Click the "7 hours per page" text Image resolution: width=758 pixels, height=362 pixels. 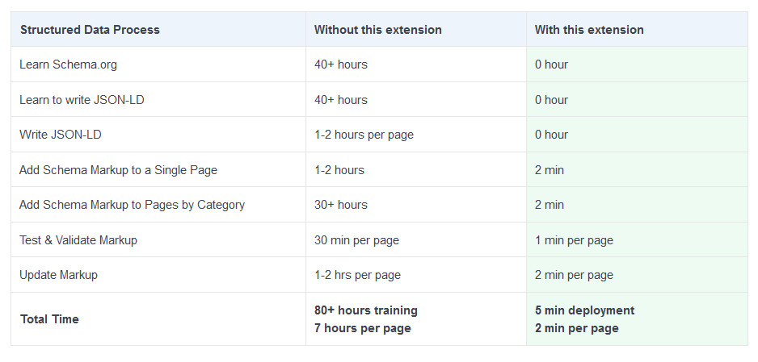pos(362,328)
